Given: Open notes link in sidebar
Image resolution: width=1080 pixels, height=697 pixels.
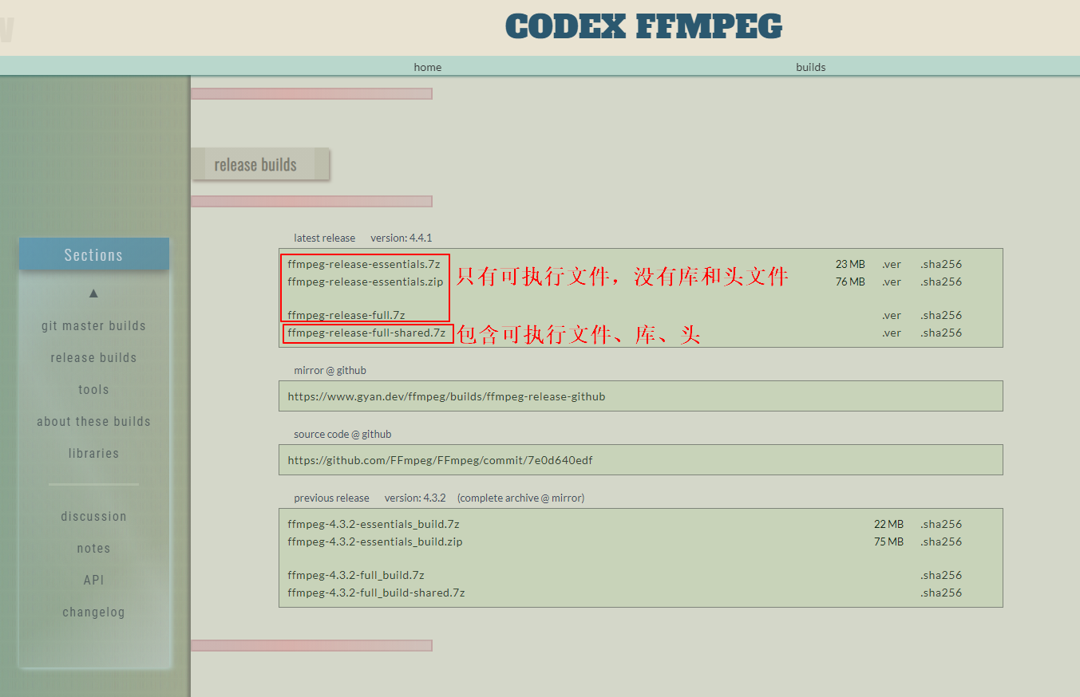Looking at the screenshot, I should click(93, 548).
